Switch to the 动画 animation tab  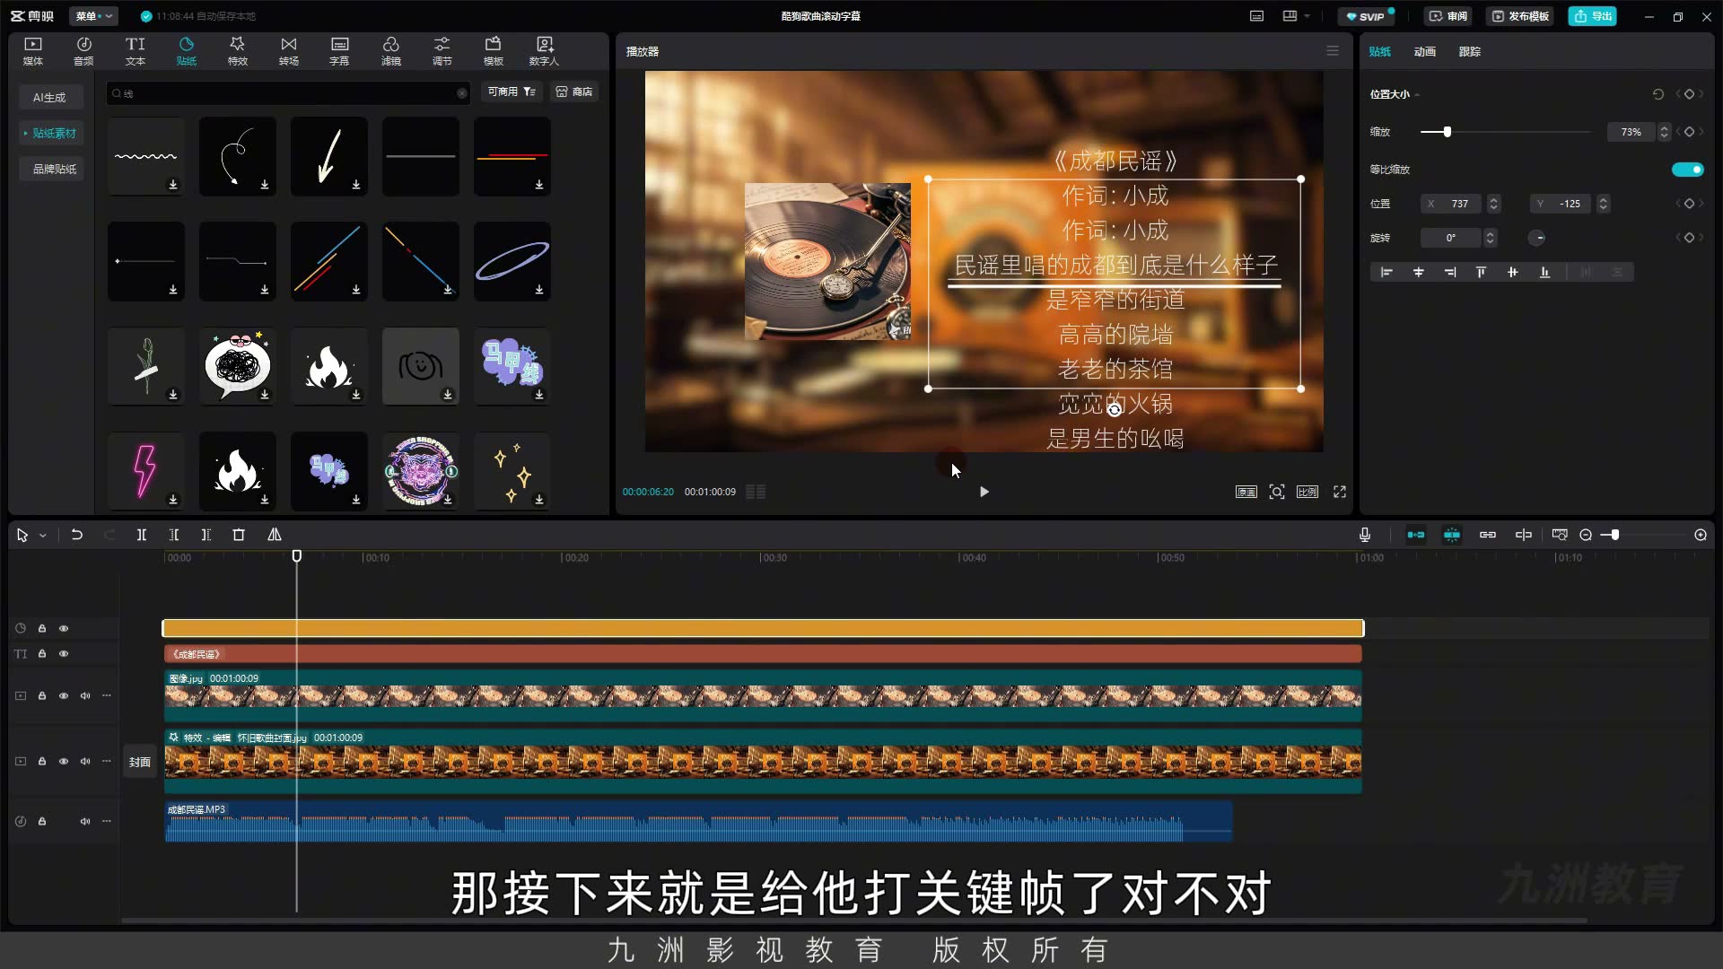1424,51
